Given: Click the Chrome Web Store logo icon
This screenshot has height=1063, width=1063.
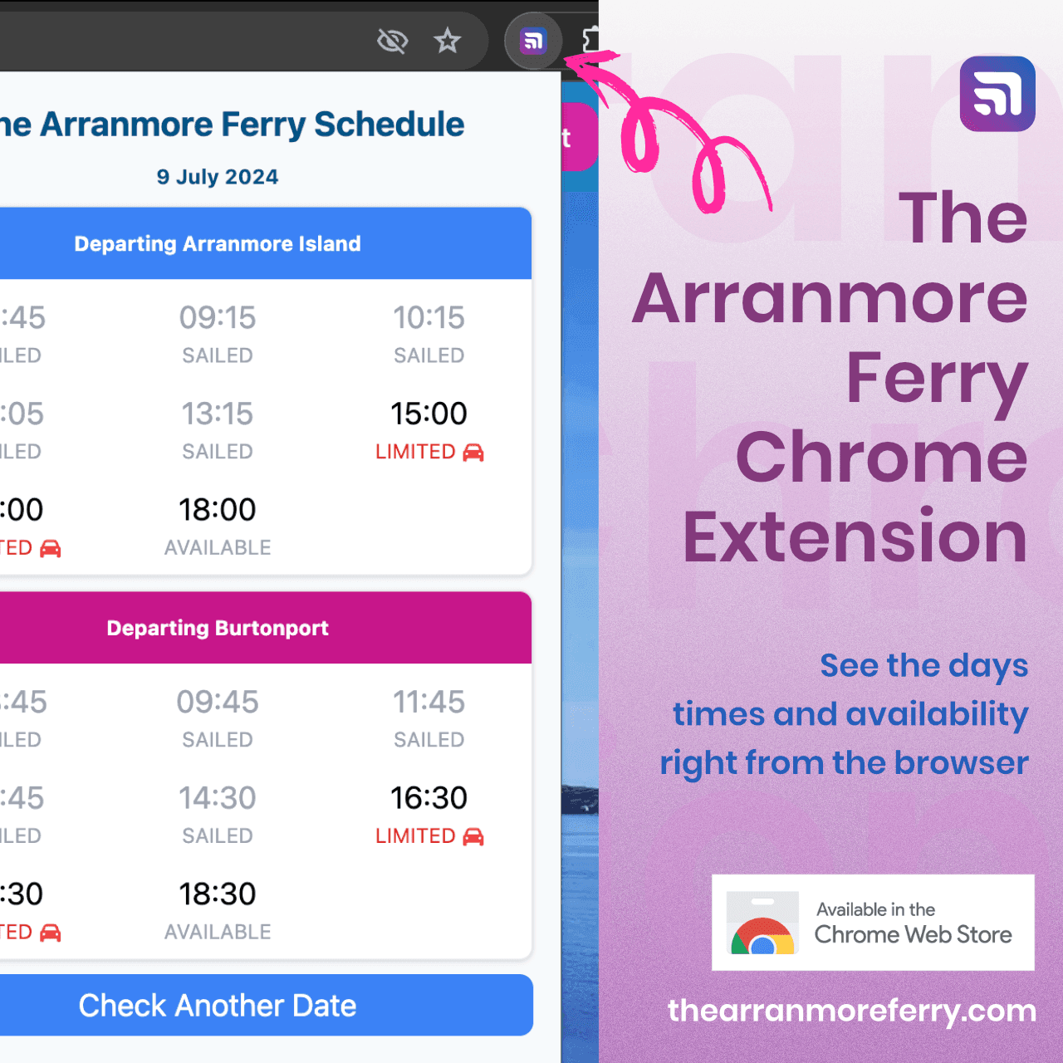Looking at the screenshot, I should pyautogui.click(x=762, y=923).
